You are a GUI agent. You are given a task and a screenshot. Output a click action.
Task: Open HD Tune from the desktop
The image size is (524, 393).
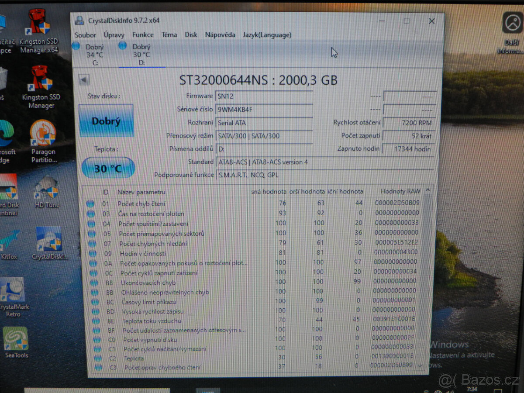(x=46, y=188)
